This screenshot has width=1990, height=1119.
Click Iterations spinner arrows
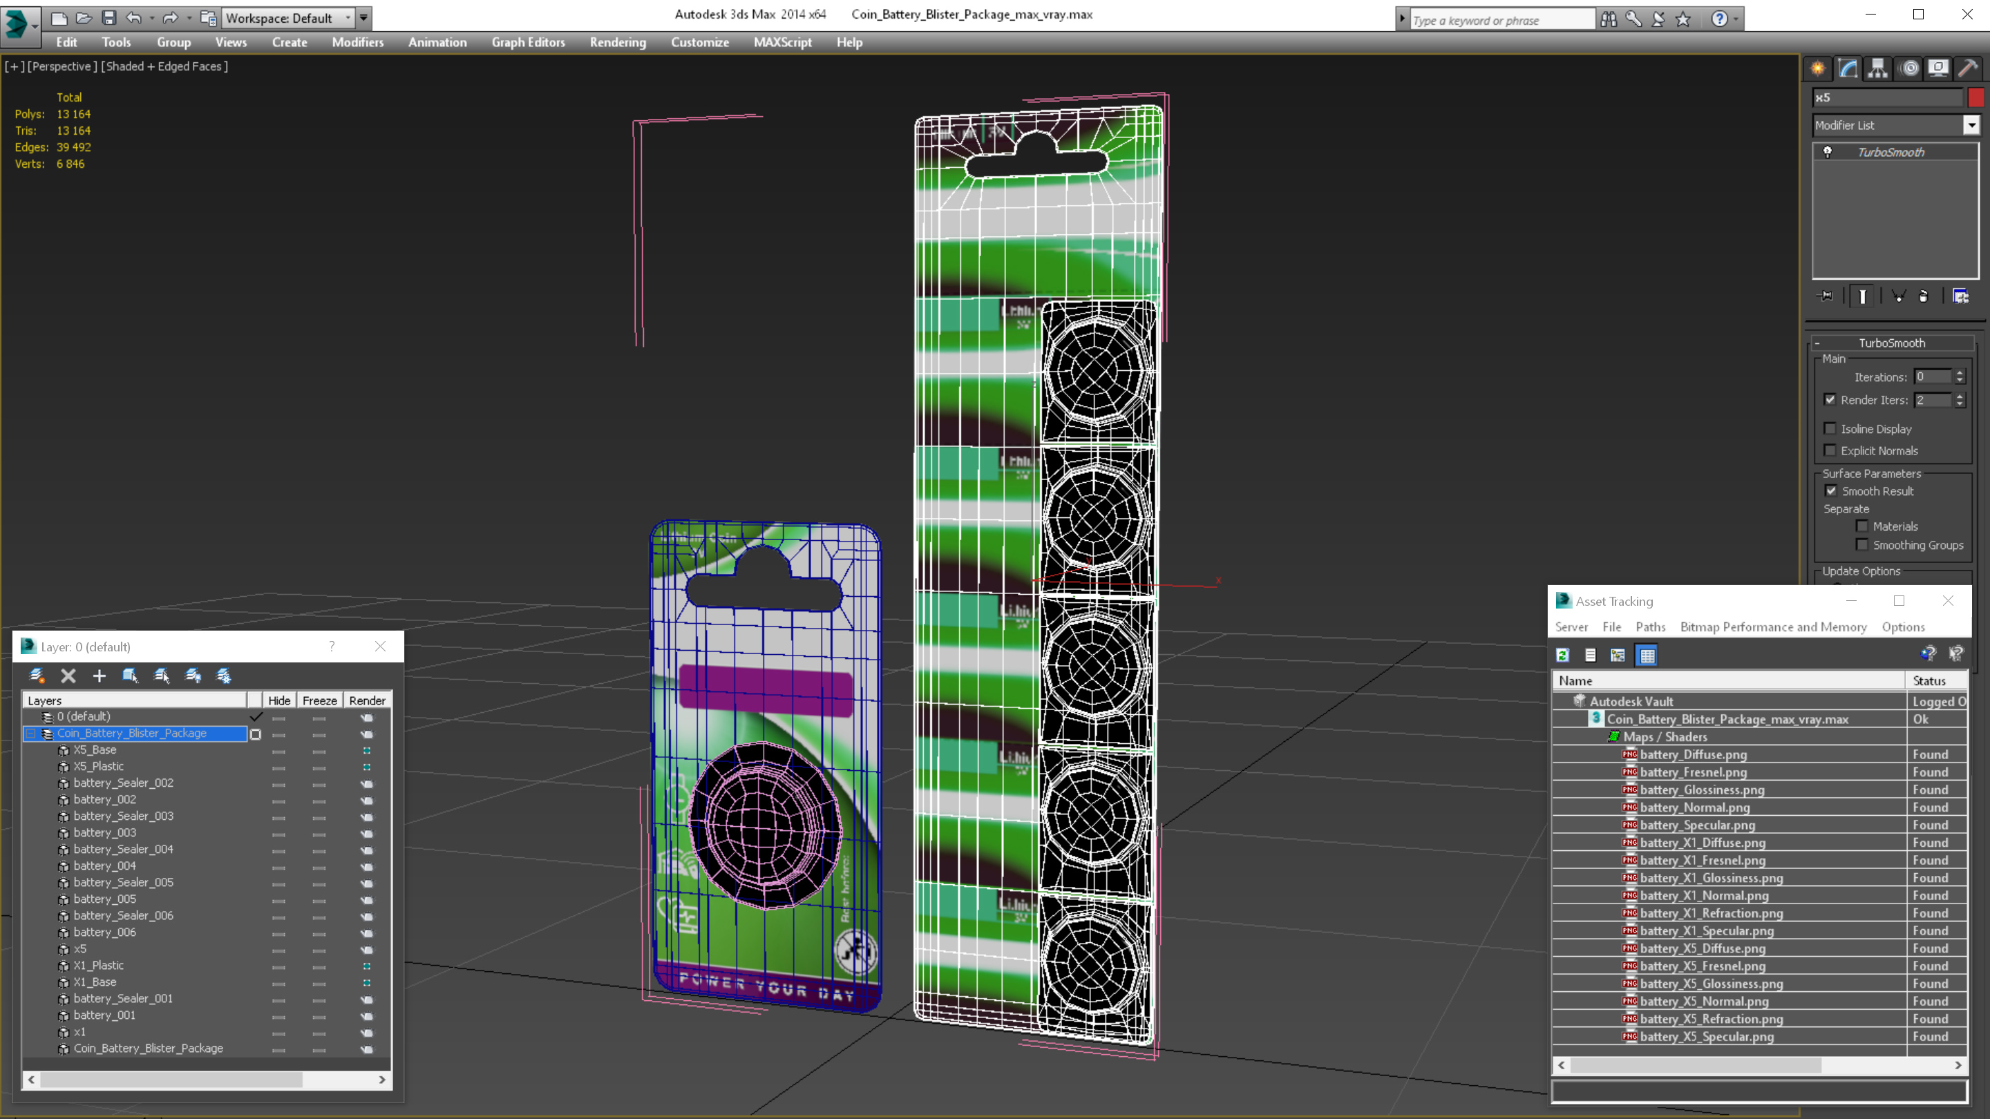point(1959,377)
